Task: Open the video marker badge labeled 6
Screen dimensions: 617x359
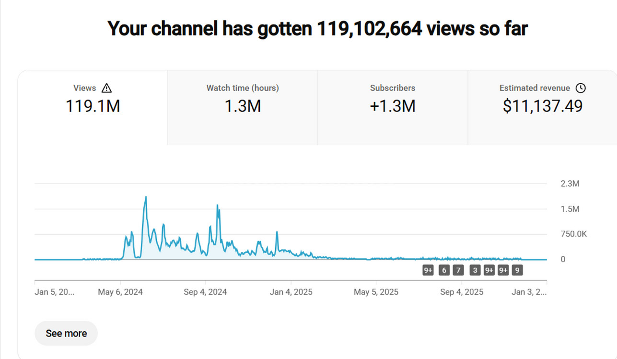Action: tap(444, 270)
